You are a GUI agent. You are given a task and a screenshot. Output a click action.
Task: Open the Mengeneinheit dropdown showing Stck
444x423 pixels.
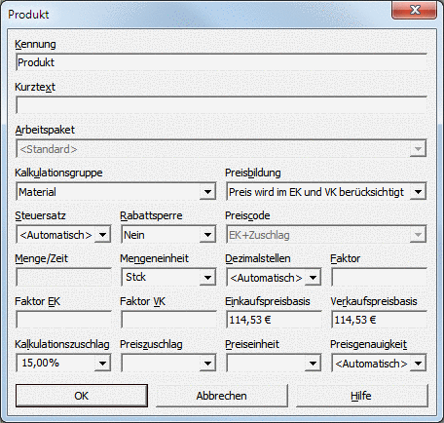click(168, 278)
